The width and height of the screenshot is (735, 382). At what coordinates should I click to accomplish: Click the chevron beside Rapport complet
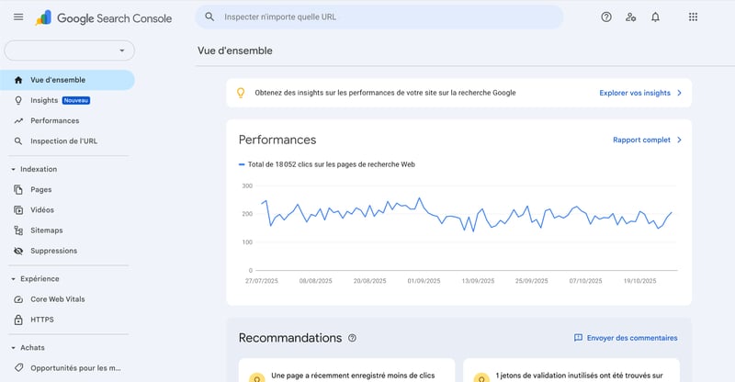[679, 140]
